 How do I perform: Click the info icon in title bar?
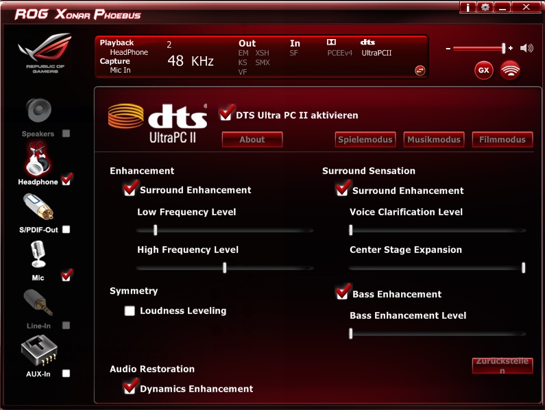click(x=468, y=8)
